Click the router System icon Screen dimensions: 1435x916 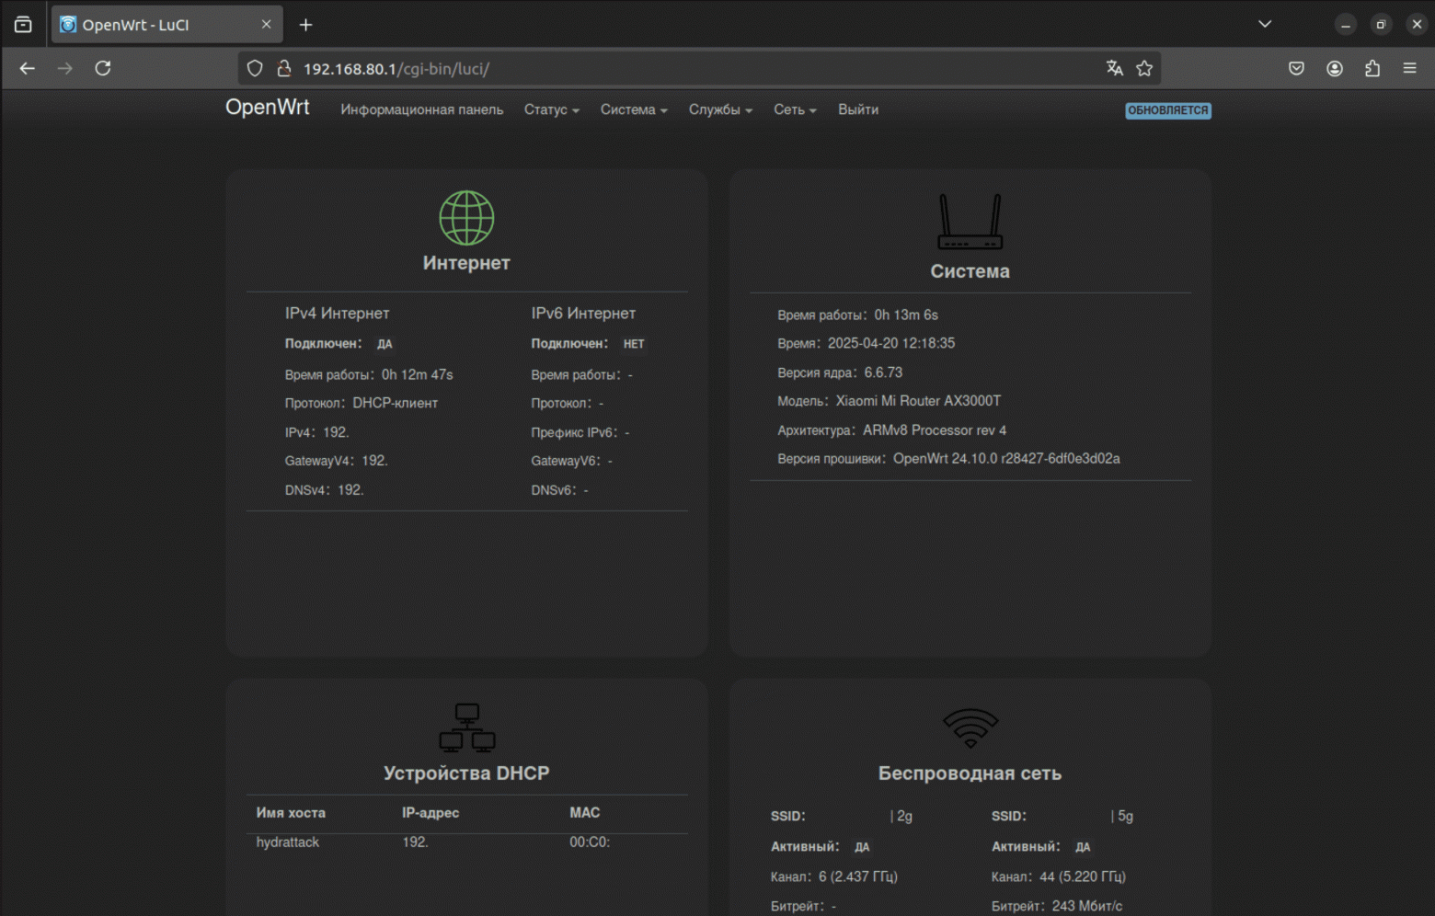tap(970, 222)
